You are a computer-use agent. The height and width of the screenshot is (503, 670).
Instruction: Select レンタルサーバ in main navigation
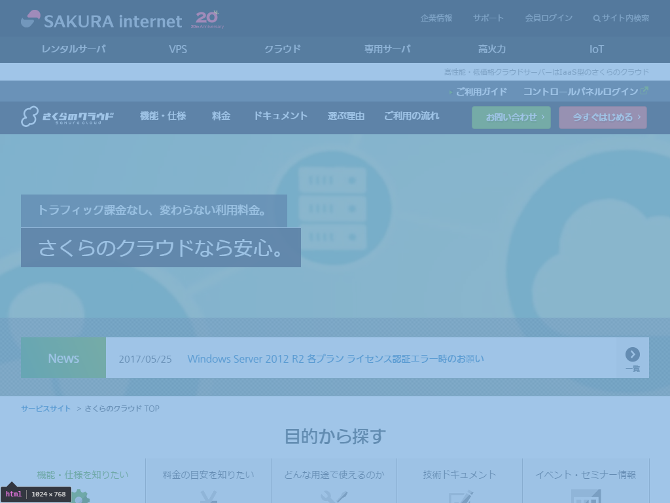coord(73,49)
